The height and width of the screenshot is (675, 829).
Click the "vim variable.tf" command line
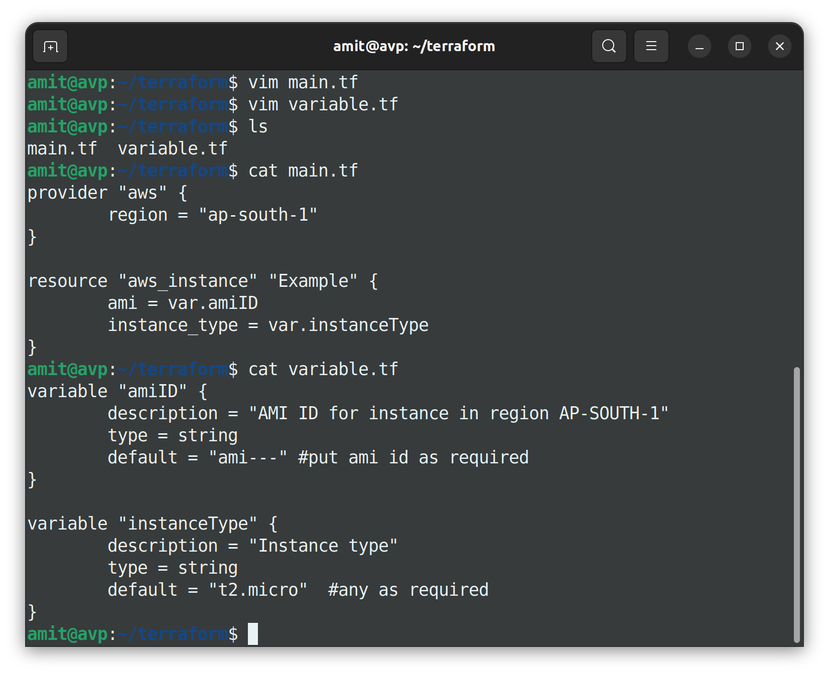213,104
